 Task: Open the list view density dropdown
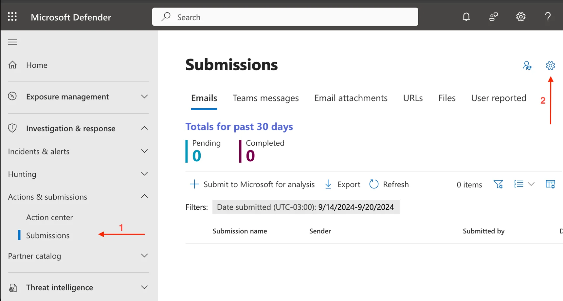[524, 184]
